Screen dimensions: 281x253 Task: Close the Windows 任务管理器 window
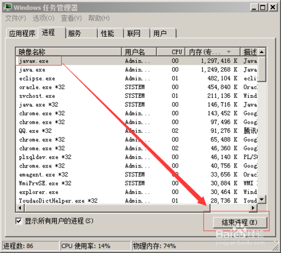(273, 7)
